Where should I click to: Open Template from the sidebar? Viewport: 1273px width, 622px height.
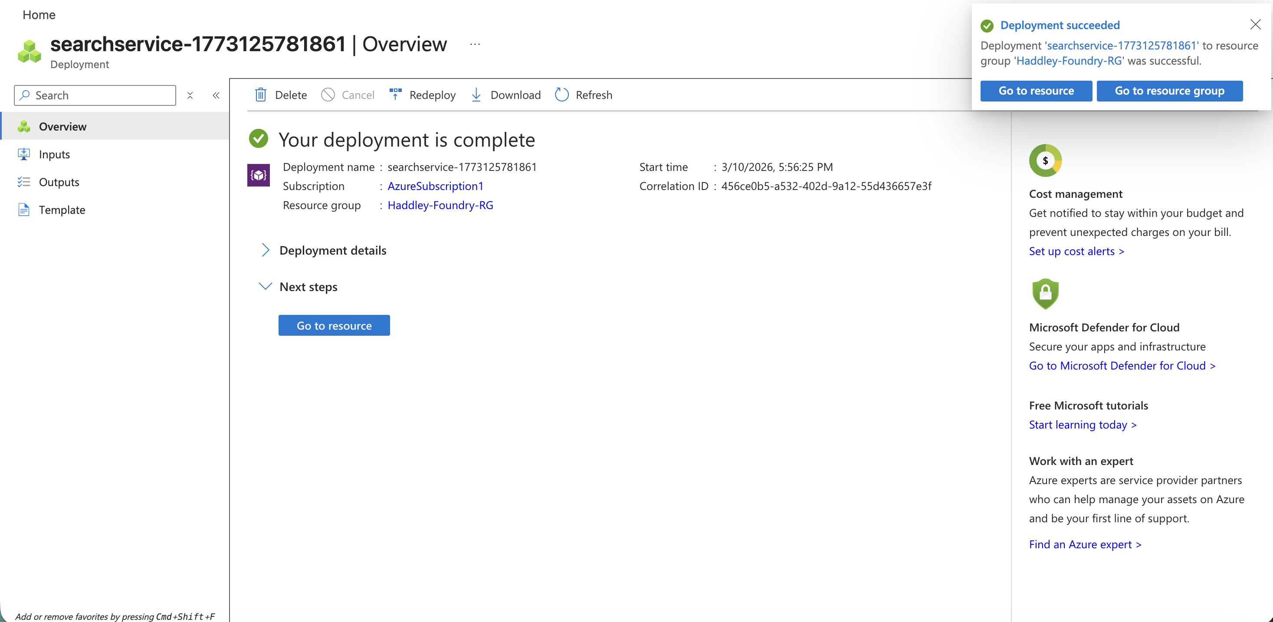click(x=62, y=210)
